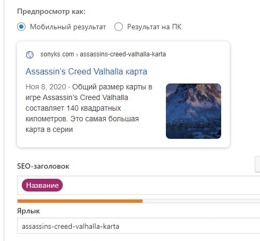Click the Название variable tag
The height and width of the screenshot is (241, 260).
42,185
